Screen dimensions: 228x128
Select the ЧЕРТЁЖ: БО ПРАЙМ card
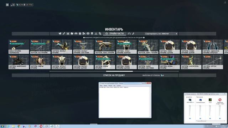click(x=40, y=47)
